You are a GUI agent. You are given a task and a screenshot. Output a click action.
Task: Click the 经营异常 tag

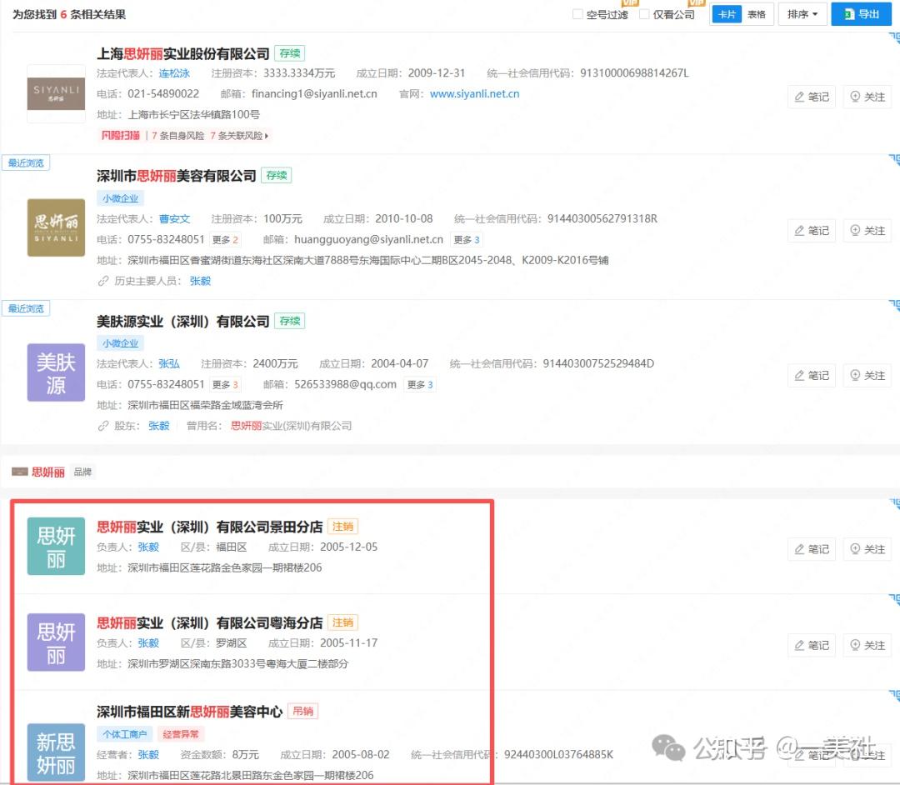tap(180, 734)
